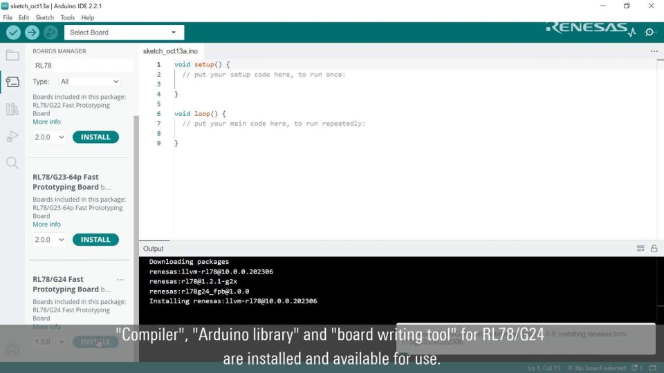664x373 pixels.
Task: Start debugging with the Debug toolbar icon
Action: point(50,32)
